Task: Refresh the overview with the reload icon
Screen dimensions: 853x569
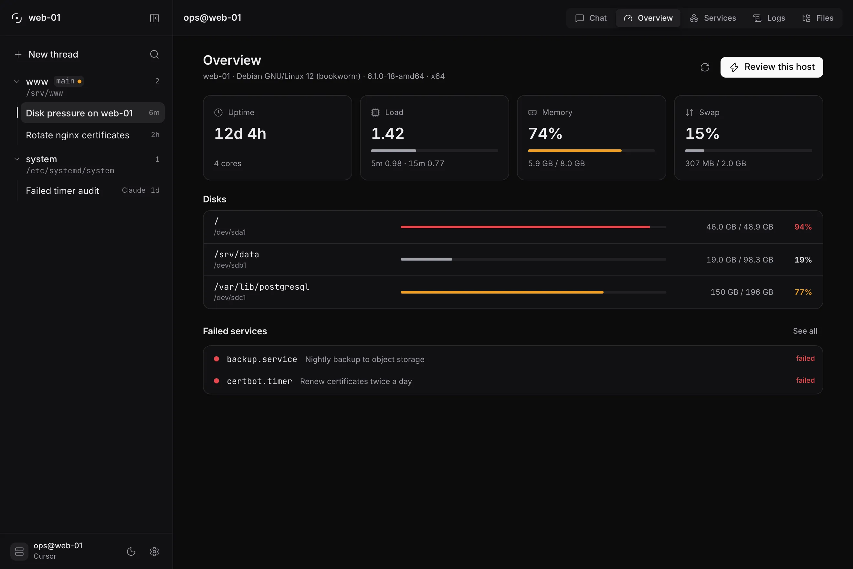Action: (x=705, y=67)
